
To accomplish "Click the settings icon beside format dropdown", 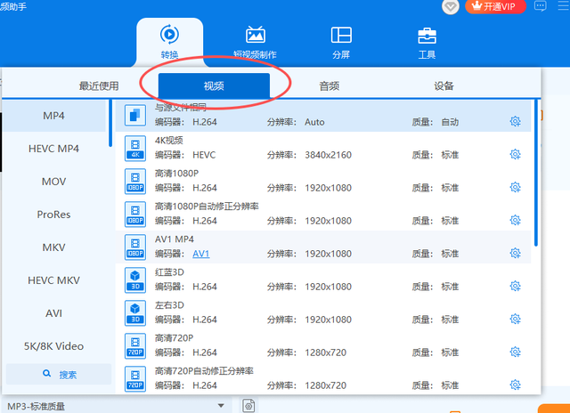I will pyautogui.click(x=248, y=405).
